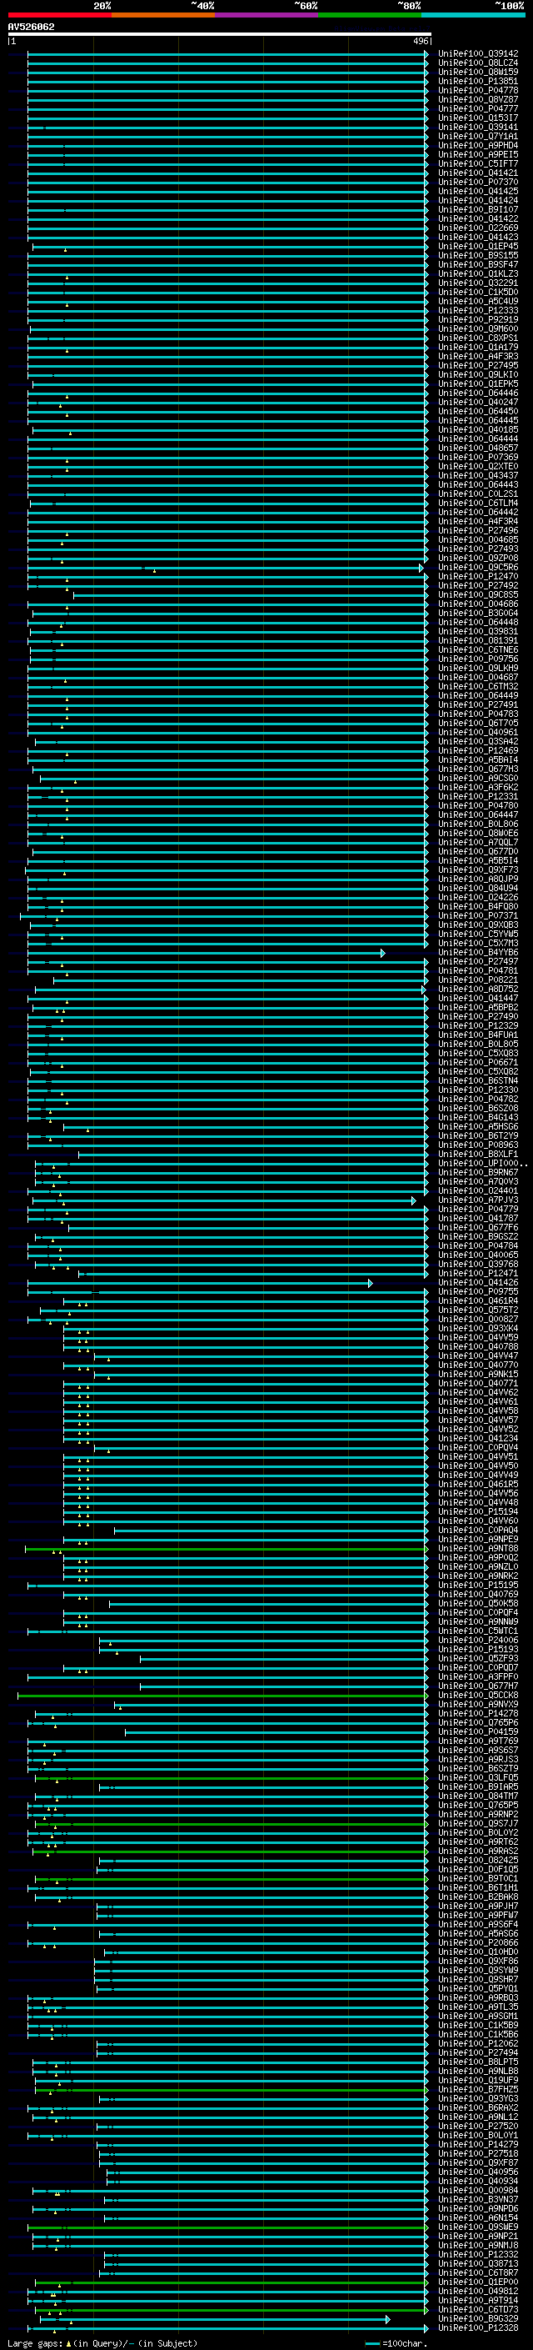Select UniRef100_Q41426 entry
This screenshot has width=533, height=2350.
[x=478, y=1283]
